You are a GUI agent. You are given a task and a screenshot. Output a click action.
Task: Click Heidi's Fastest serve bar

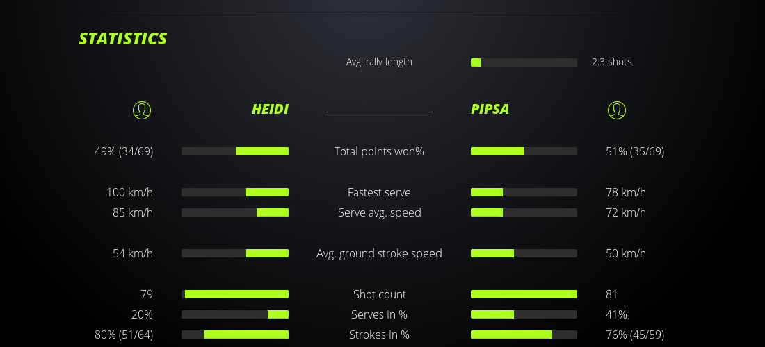235,192
